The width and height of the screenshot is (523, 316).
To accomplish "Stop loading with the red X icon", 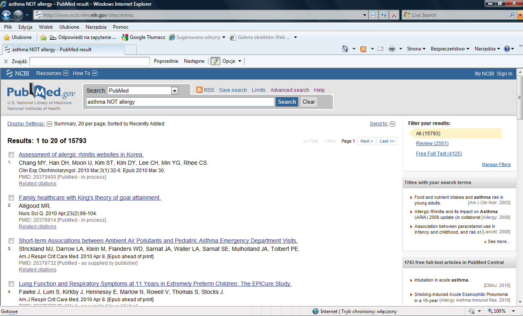I will point(394,15).
